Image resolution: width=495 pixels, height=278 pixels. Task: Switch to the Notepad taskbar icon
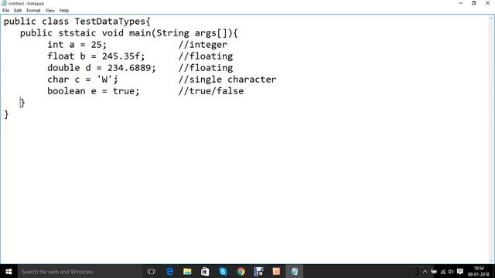coord(294,271)
